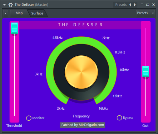Click the Out slider handle

point(145,71)
